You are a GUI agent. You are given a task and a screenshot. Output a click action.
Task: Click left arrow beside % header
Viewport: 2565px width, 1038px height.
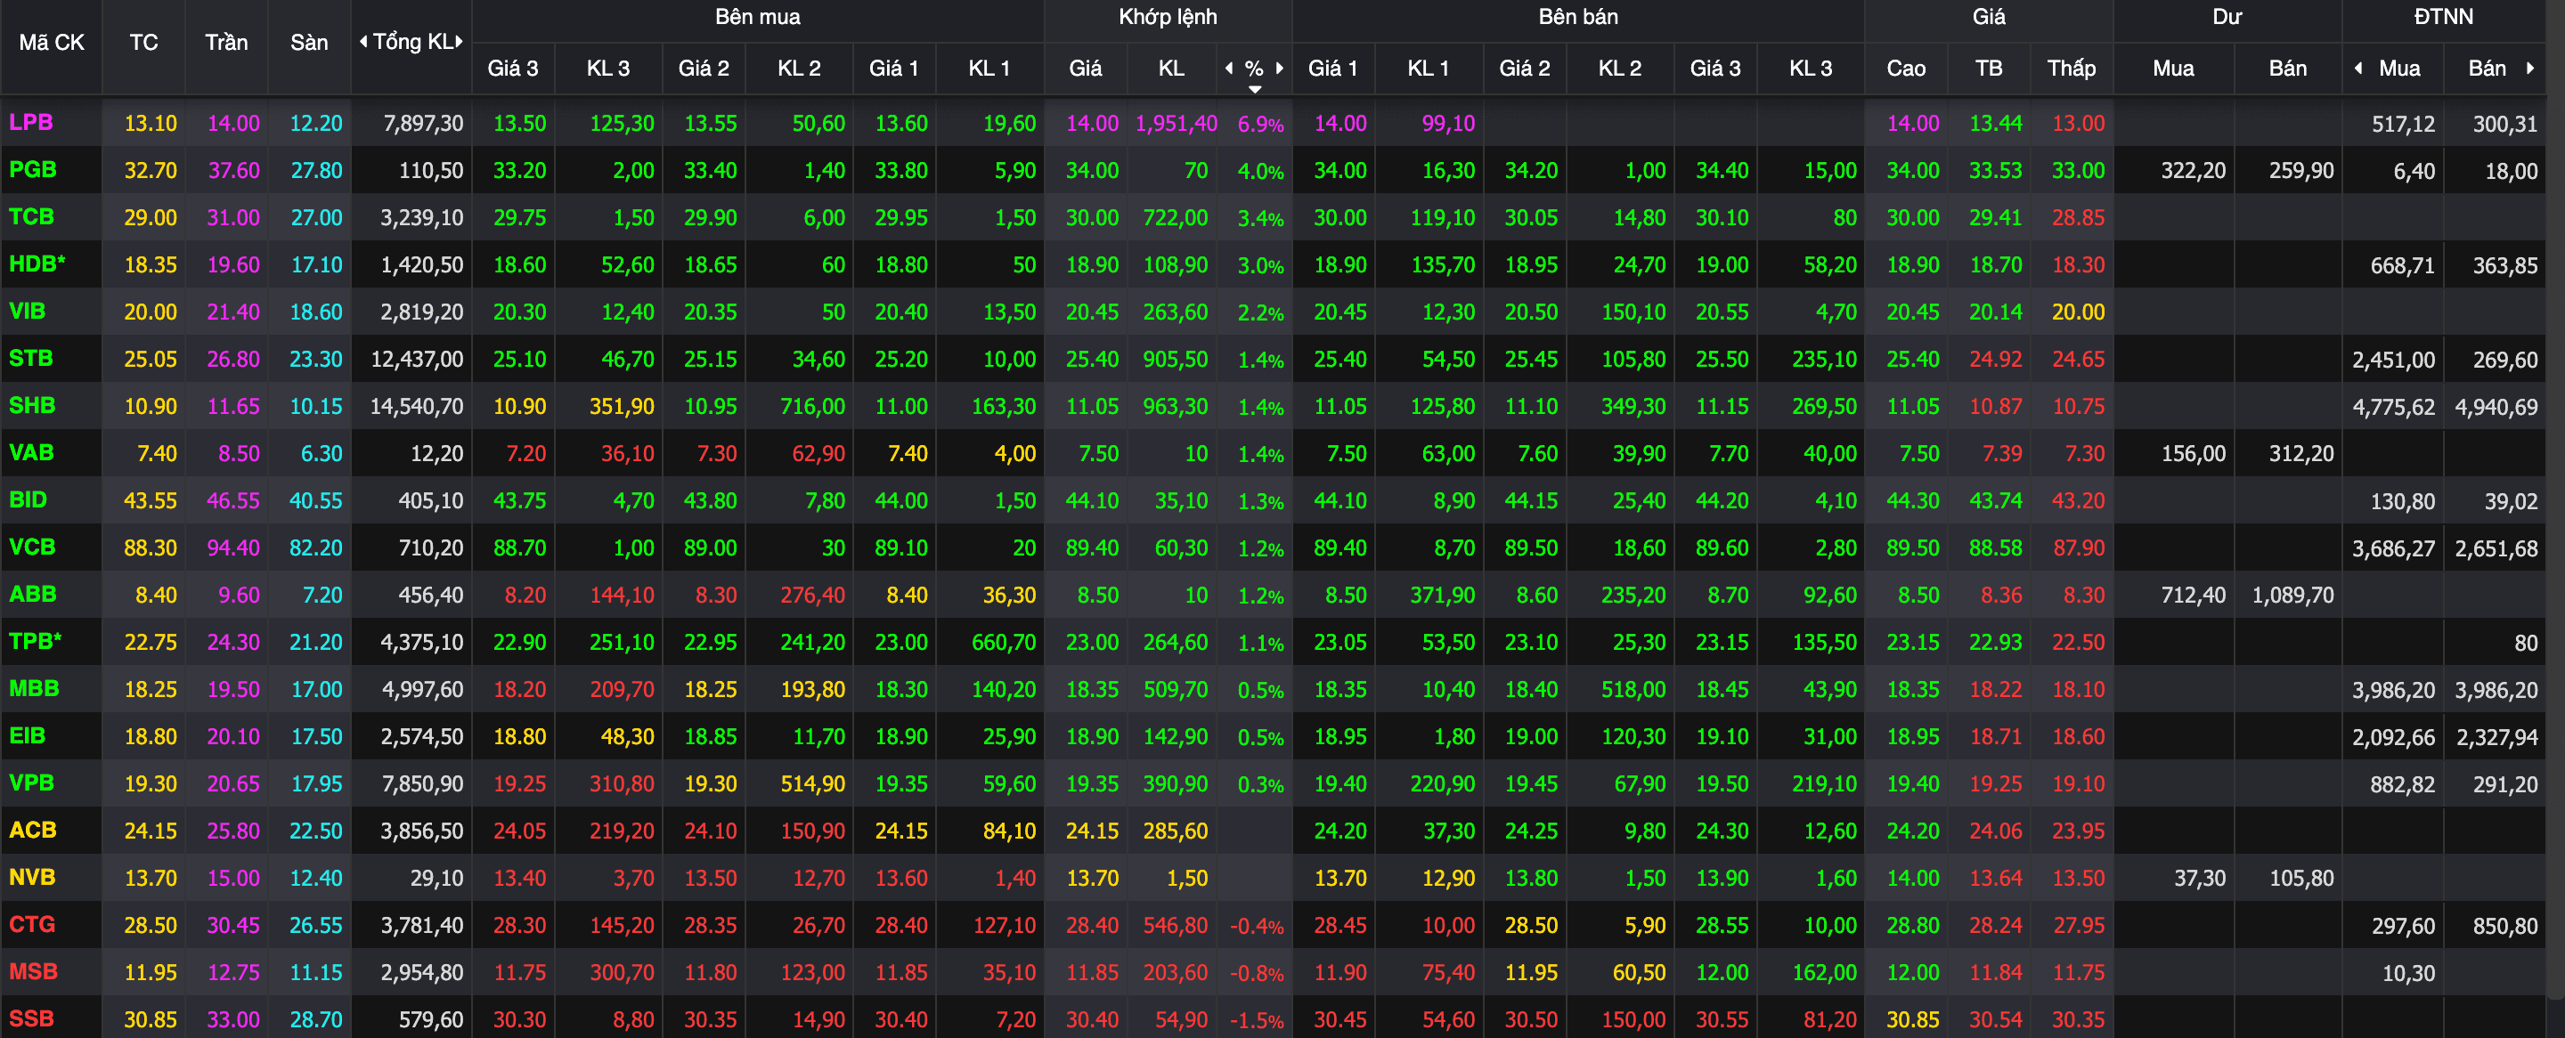[1229, 68]
